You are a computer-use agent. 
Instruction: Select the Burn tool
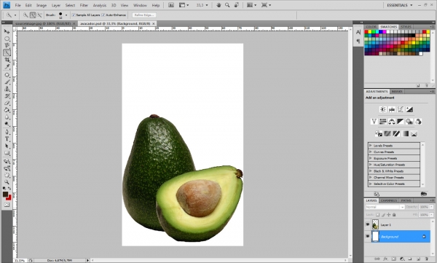[x=7, y=124]
